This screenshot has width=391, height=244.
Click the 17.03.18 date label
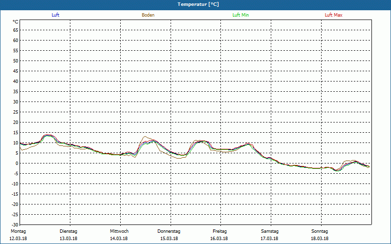point(269,239)
